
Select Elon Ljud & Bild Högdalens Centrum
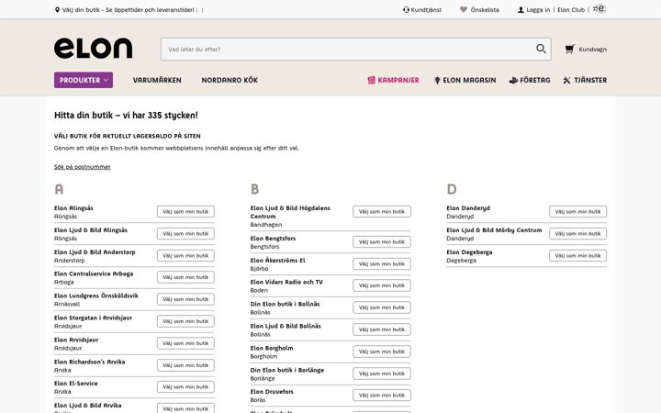[382, 212]
